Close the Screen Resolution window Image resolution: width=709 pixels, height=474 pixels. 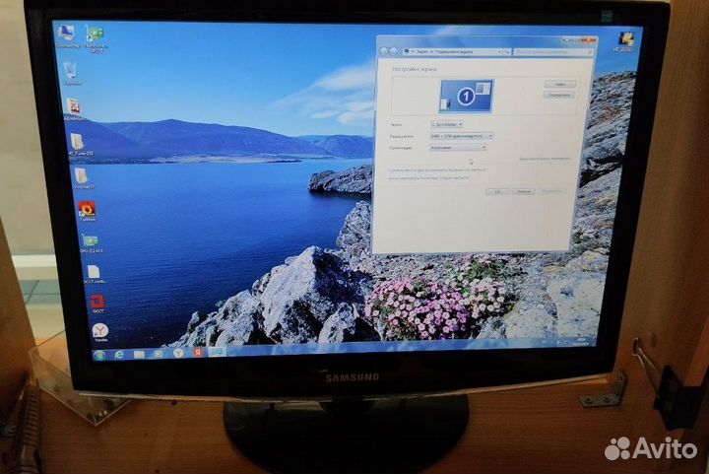589,40
